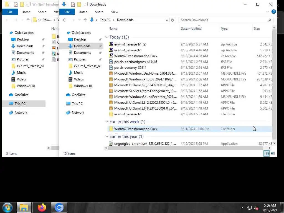Collapse the Today (13) group

point(107,37)
